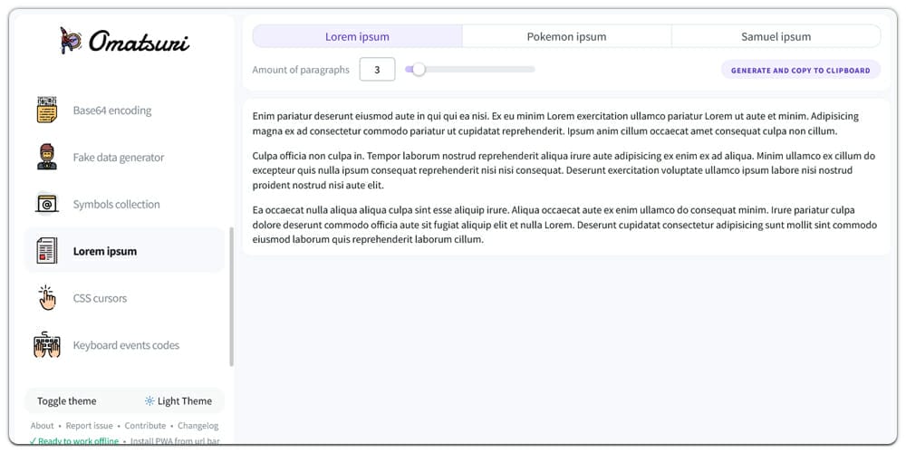Open the Changelog link
906x453 pixels.
pyautogui.click(x=198, y=426)
